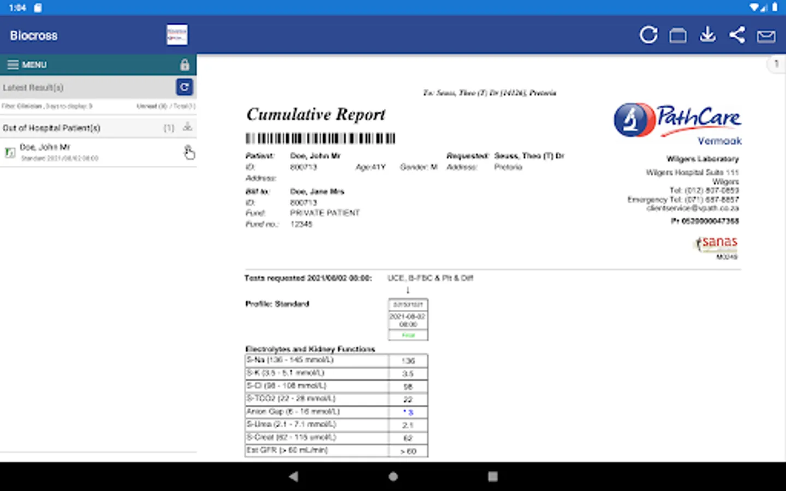This screenshot has height=491, width=786.
Task: Tap the Android back button
Action: point(294,476)
